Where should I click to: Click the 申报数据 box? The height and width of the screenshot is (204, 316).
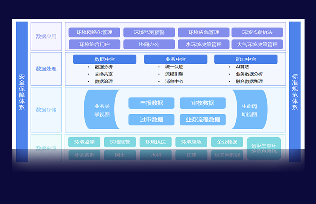(151, 103)
